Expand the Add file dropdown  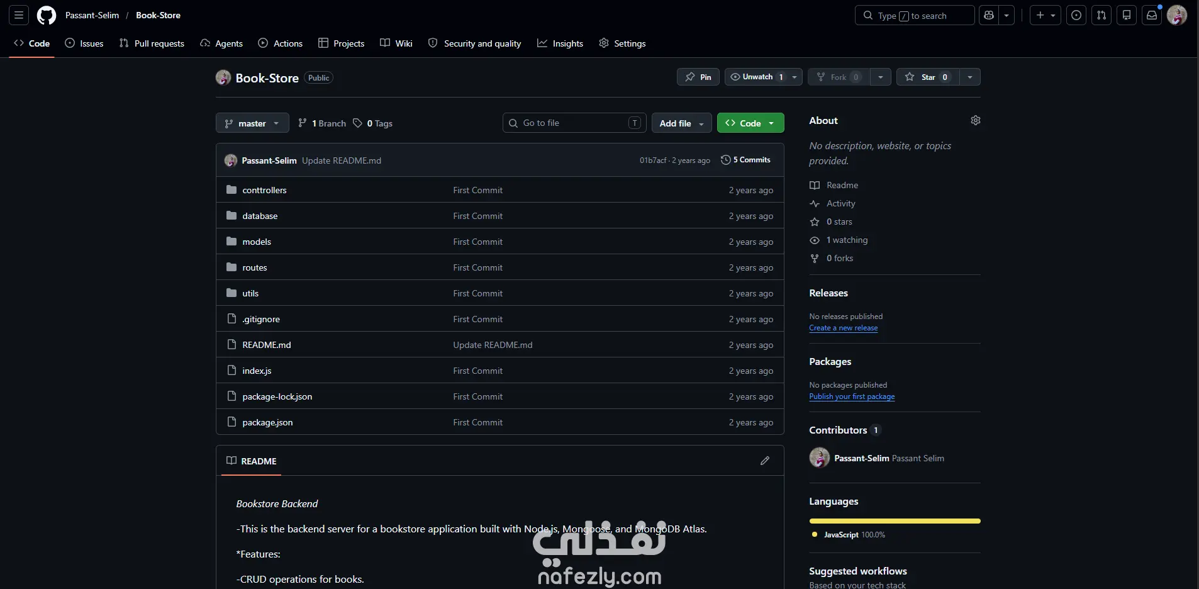coord(682,123)
